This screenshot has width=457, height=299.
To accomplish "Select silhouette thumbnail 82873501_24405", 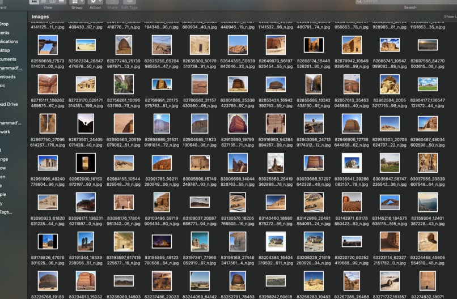I will (86, 123).
